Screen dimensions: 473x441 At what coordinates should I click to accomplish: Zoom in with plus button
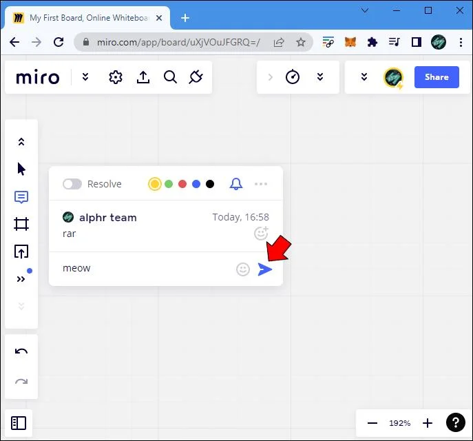pos(428,423)
